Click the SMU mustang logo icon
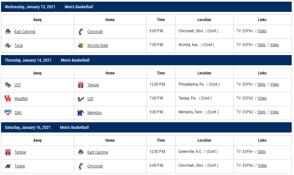 pos(8,112)
